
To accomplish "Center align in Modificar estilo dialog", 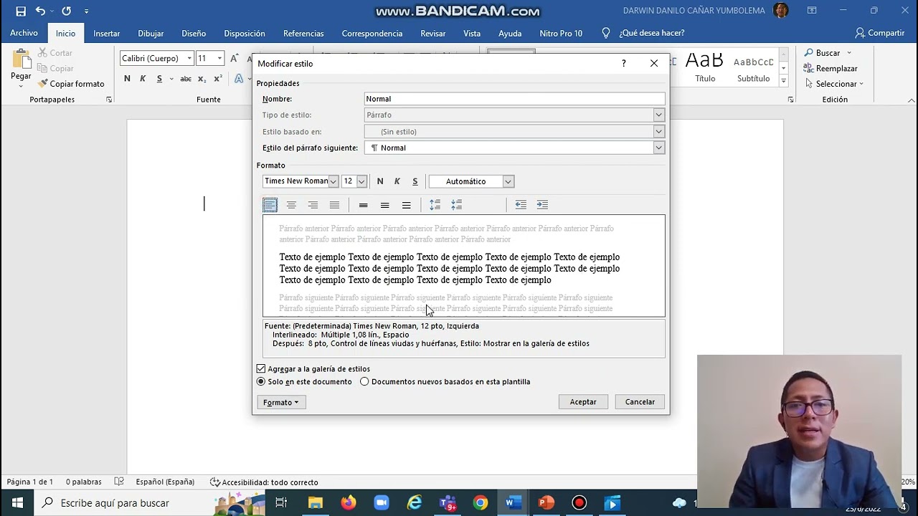I will coord(291,205).
